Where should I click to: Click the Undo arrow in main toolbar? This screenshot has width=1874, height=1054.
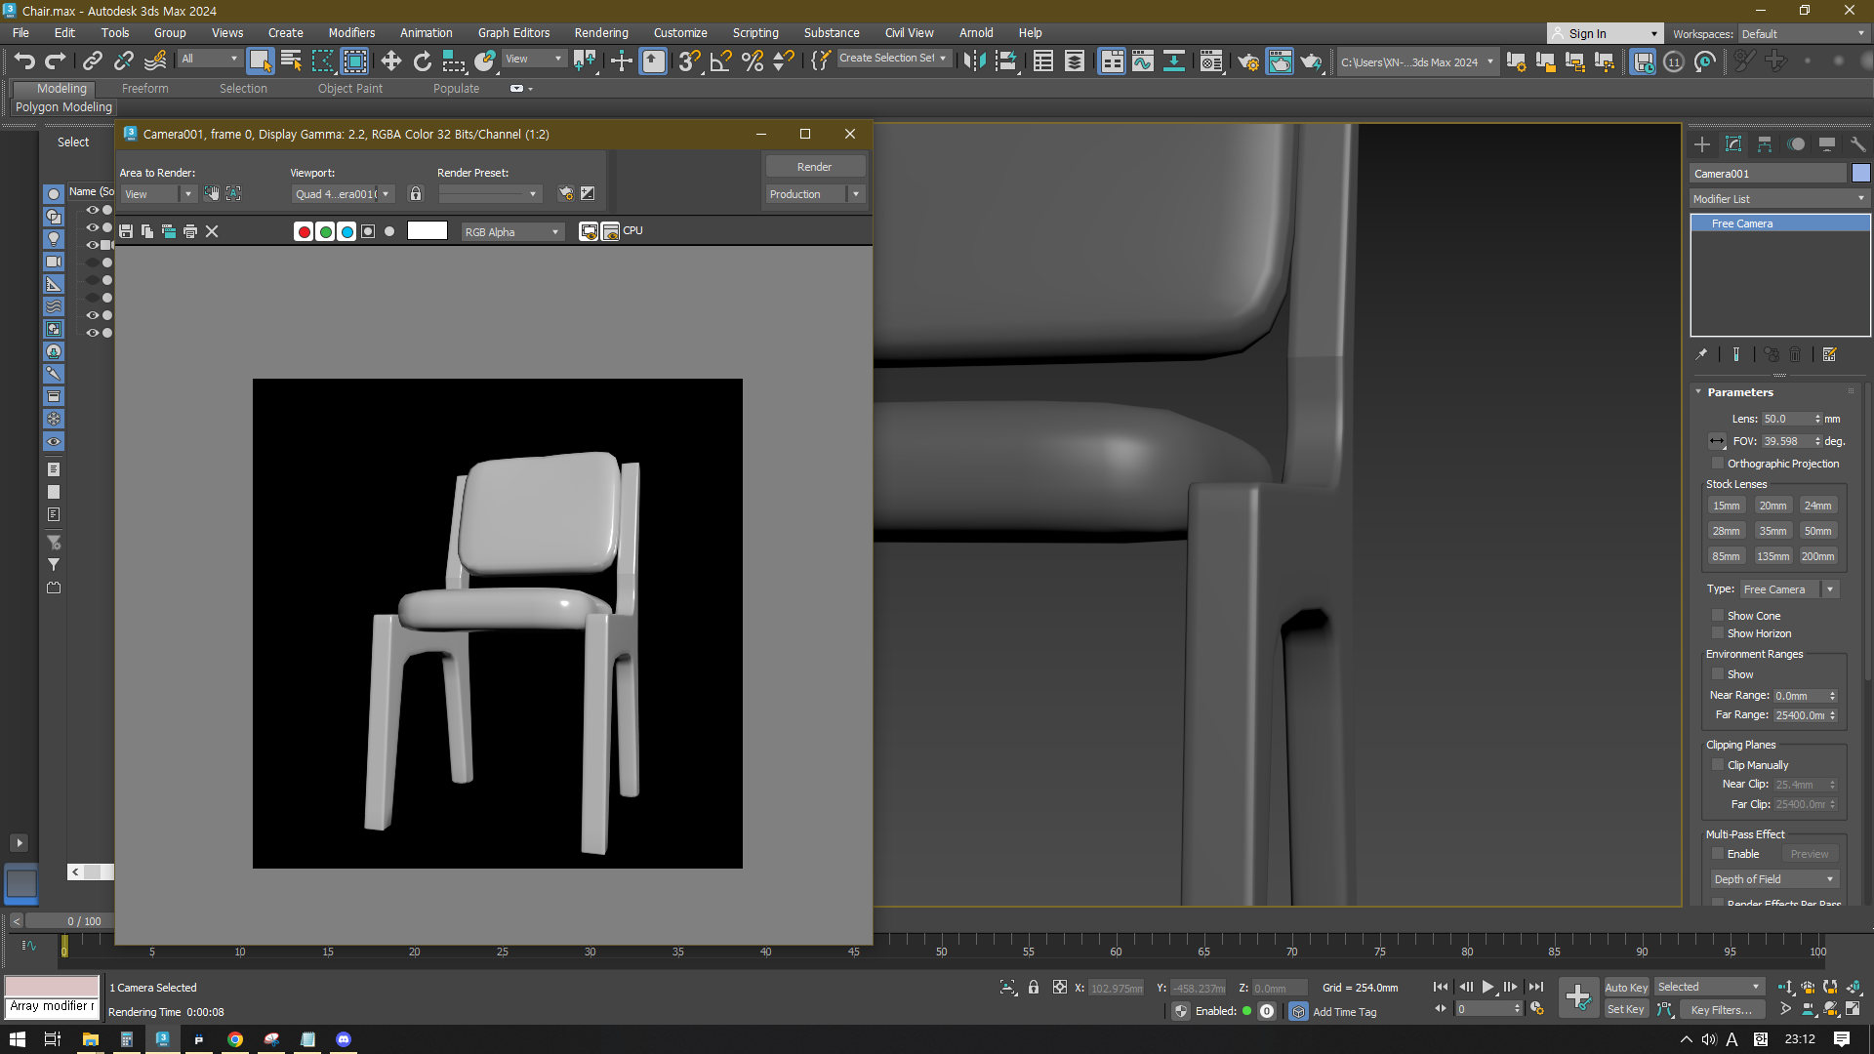tap(24, 61)
